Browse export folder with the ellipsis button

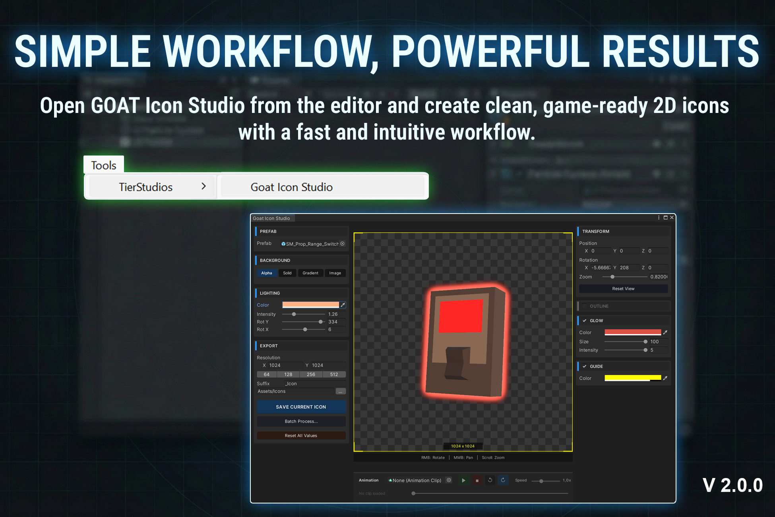[x=341, y=391]
